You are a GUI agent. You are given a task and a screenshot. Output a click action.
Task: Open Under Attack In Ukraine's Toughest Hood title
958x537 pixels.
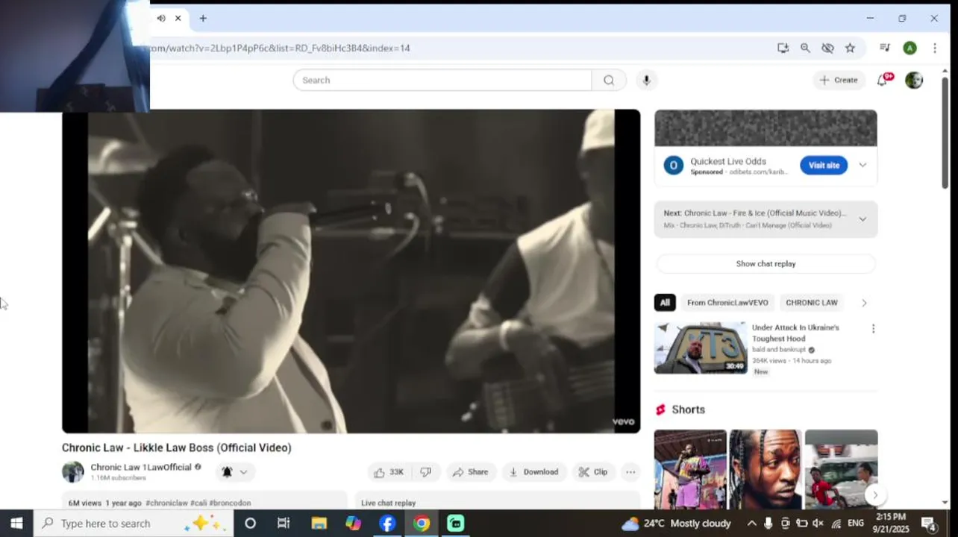[x=795, y=333]
